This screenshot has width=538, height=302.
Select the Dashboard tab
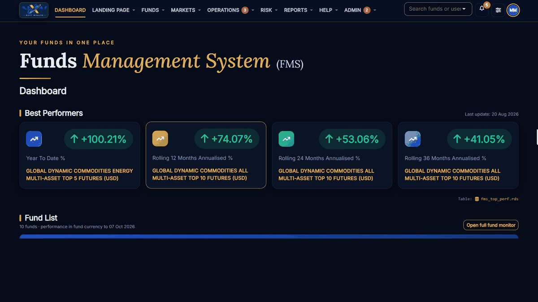(x=70, y=10)
